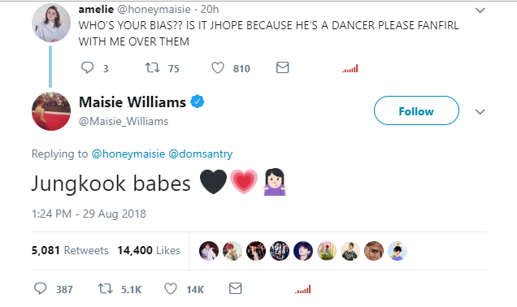Like amelie's tweet with 810 likes
517x307 pixels.
coord(218,68)
